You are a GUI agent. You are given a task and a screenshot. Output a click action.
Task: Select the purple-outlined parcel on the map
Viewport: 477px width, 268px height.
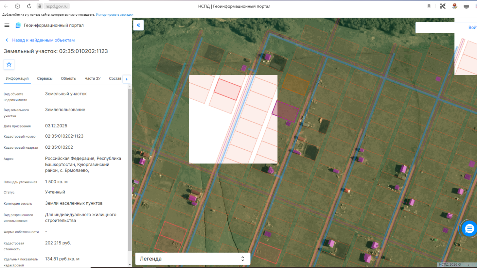286,111
